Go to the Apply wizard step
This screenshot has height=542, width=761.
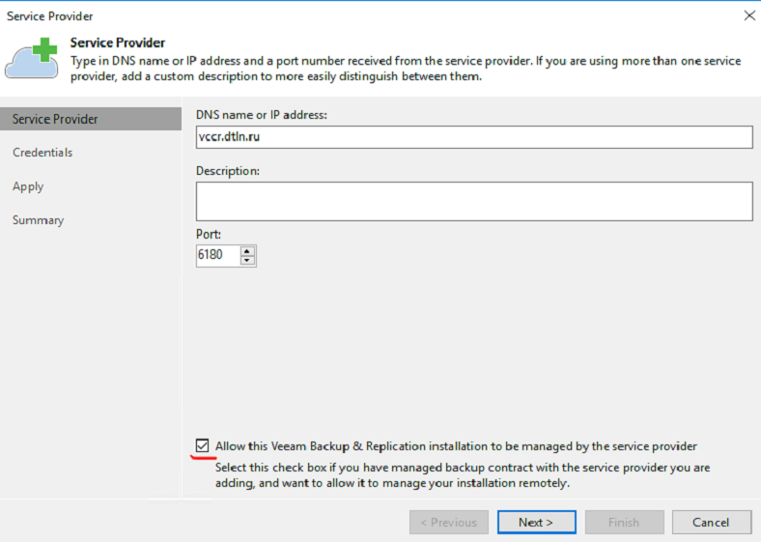[x=28, y=186]
